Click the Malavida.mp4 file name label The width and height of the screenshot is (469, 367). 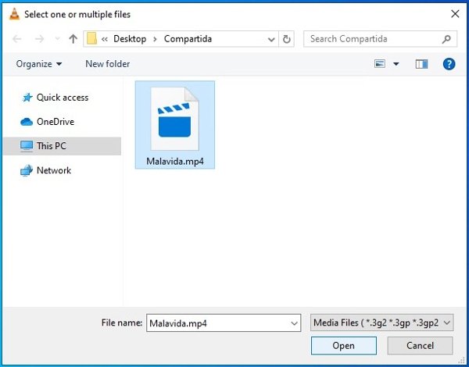click(x=175, y=162)
